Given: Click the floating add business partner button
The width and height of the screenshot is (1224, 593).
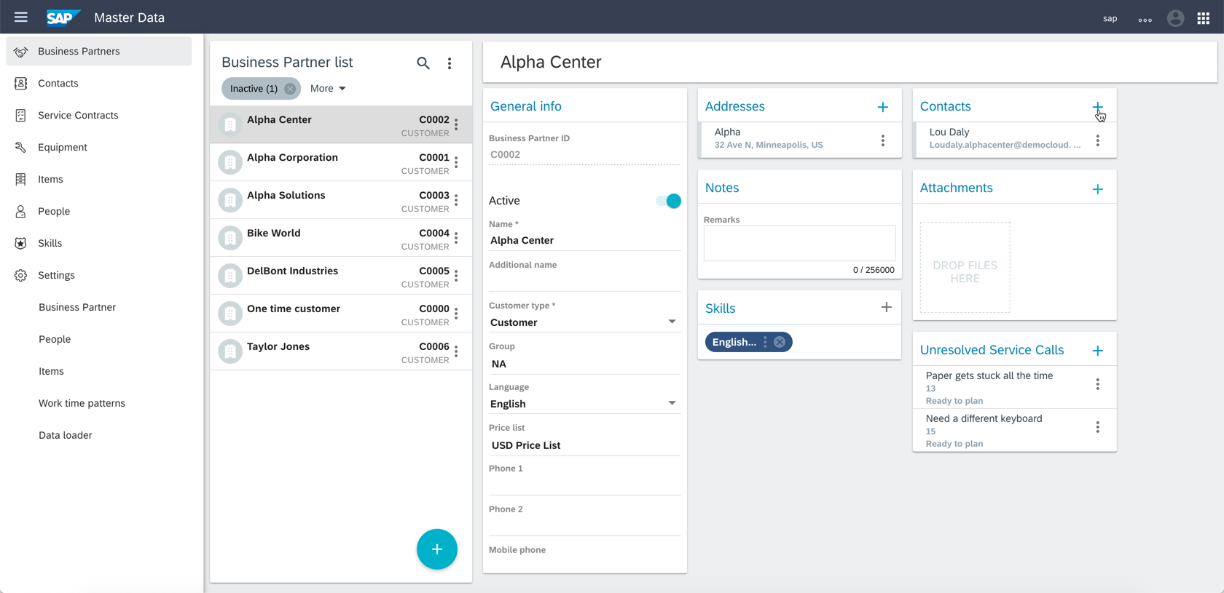Looking at the screenshot, I should pyautogui.click(x=436, y=549).
